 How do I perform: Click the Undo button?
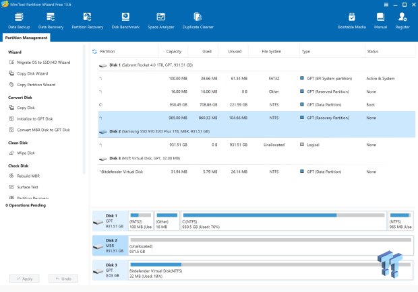[63, 279]
